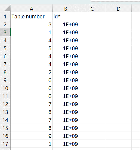This screenshot has height=150, width=140.
Task: Select row 8 header
Action: (5, 72)
